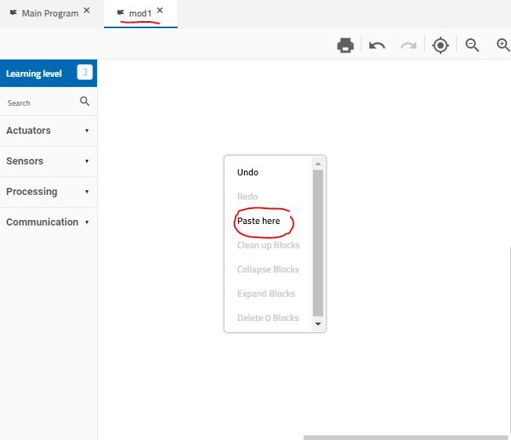Click the print icon in toolbar
511x440 pixels.
coord(345,45)
